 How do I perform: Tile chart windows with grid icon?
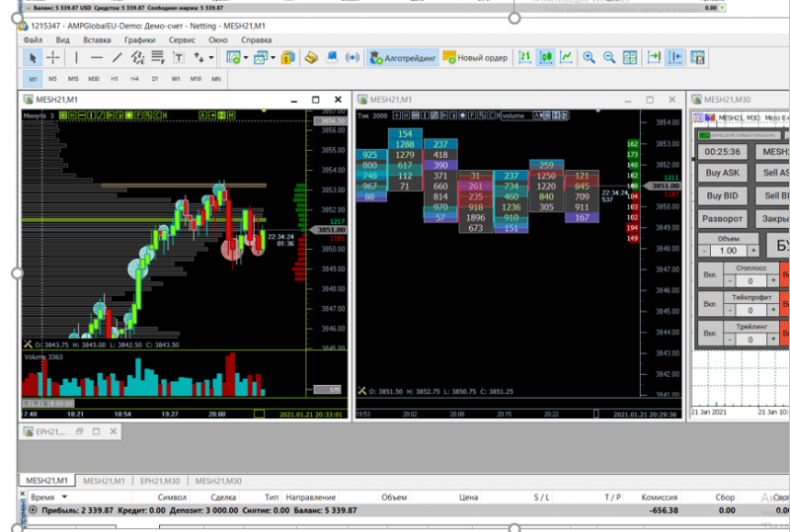click(630, 58)
